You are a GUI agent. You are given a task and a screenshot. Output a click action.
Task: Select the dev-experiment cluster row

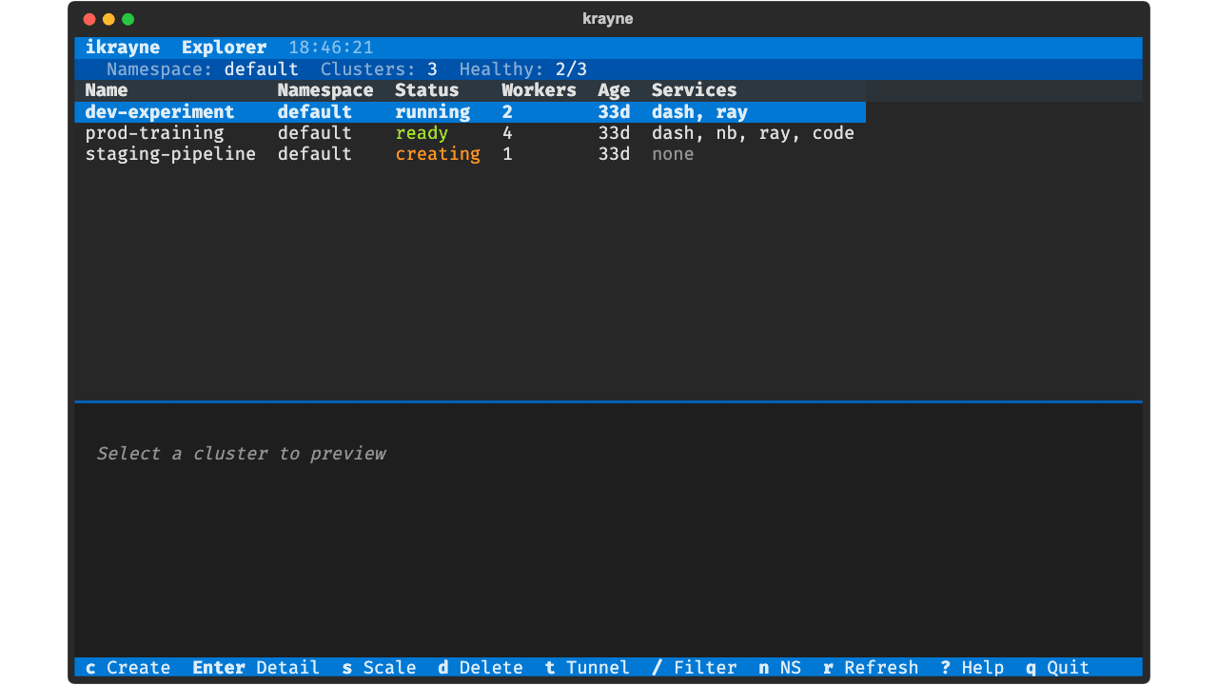click(x=470, y=112)
